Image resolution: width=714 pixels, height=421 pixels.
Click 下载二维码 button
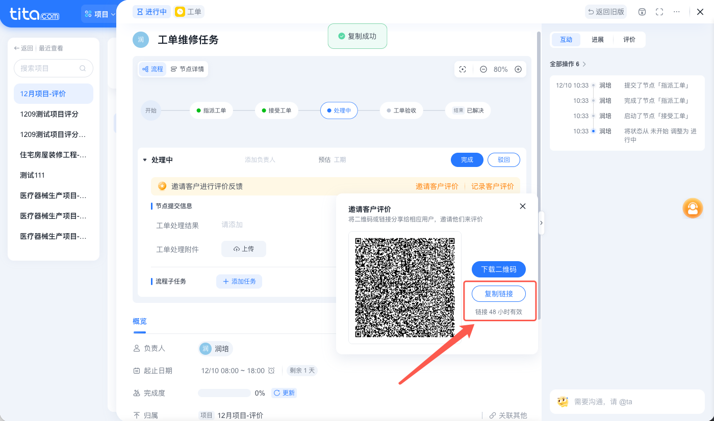click(x=499, y=269)
